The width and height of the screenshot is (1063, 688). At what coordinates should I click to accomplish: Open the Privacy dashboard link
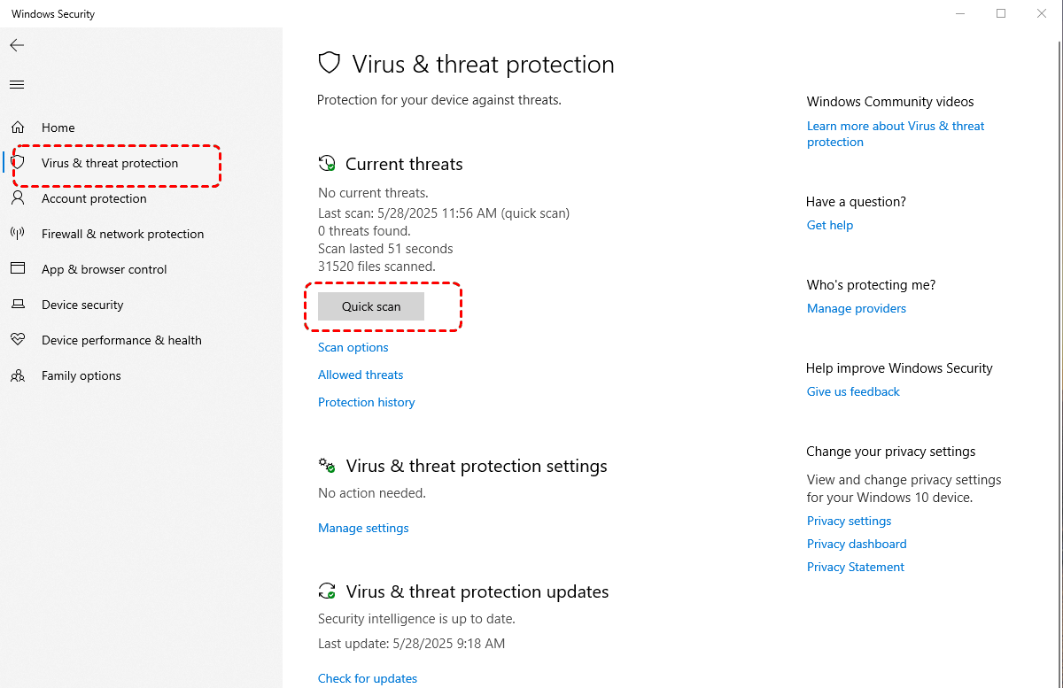point(857,544)
